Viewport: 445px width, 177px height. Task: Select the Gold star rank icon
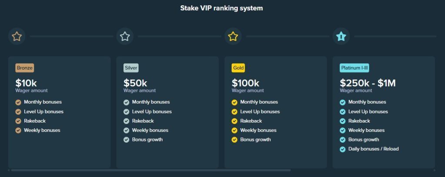coord(233,37)
